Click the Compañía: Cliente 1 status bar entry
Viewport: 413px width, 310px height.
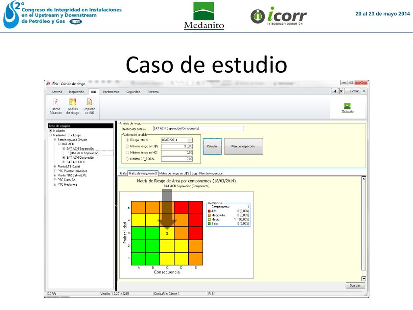click(167, 294)
